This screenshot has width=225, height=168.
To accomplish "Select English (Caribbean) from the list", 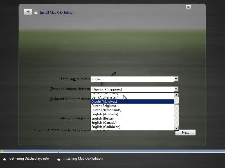I will pyautogui.click(x=132, y=127).
